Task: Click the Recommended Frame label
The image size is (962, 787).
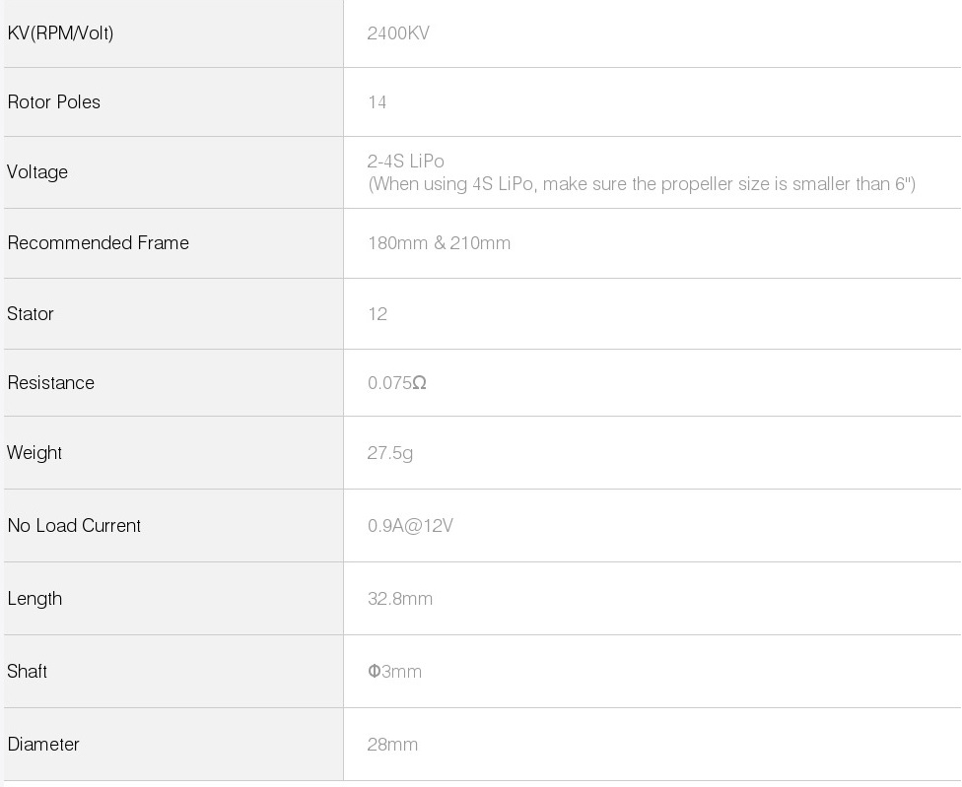Action: [x=98, y=243]
